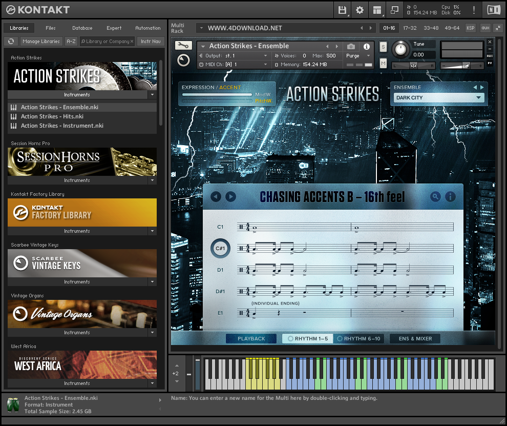Screen dimensions: 507x426
Task: Open the Rack view layout icon
Action: coord(377,9)
